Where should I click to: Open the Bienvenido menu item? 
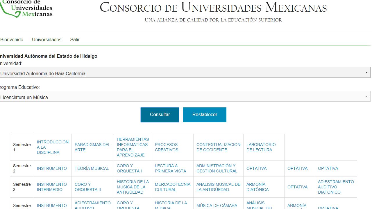(x=12, y=39)
